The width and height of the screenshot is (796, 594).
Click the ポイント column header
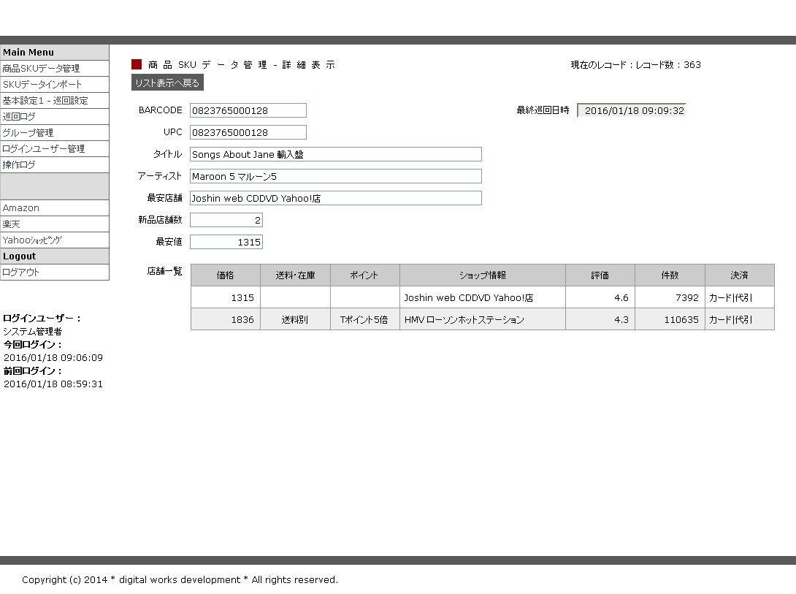[365, 275]
